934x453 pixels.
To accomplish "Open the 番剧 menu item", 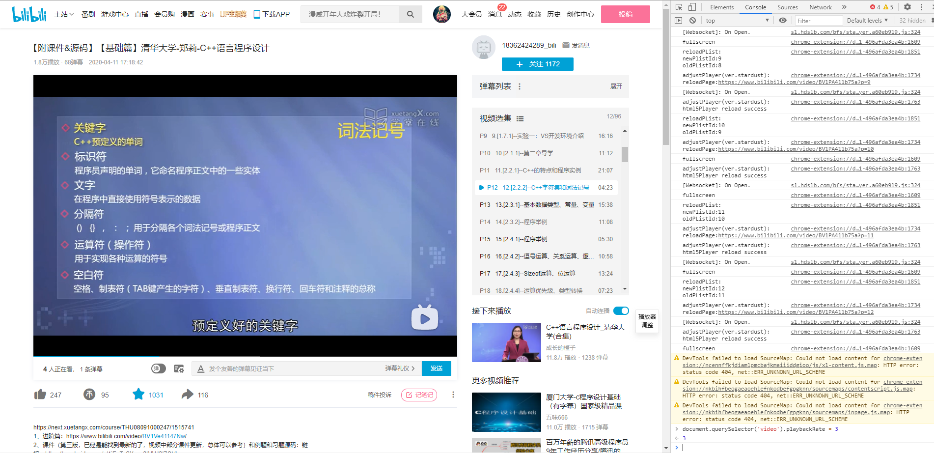I will tap(88, 14).
